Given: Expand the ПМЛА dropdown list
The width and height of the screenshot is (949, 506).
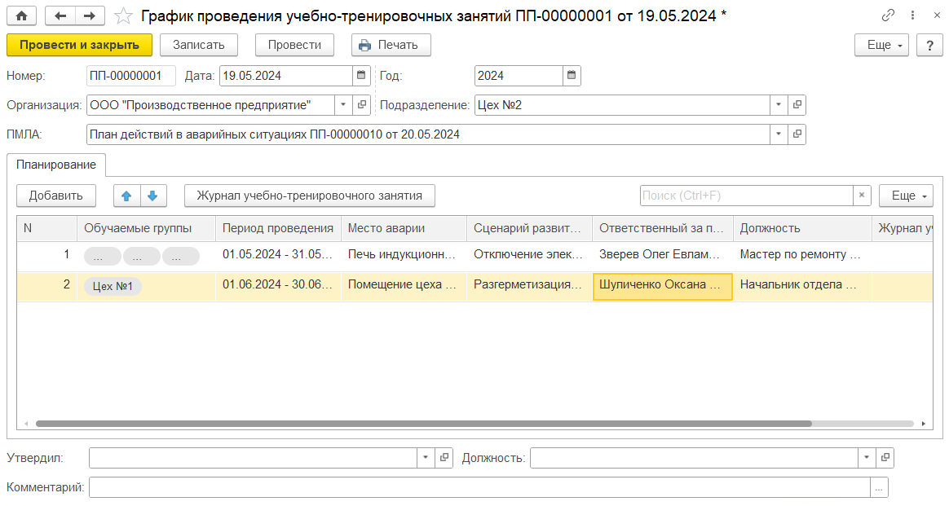Looking at the screenshot, I should (x=779, y=134).
